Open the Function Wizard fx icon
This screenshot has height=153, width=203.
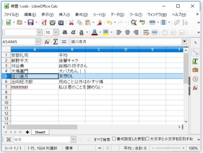pos(47,42)
